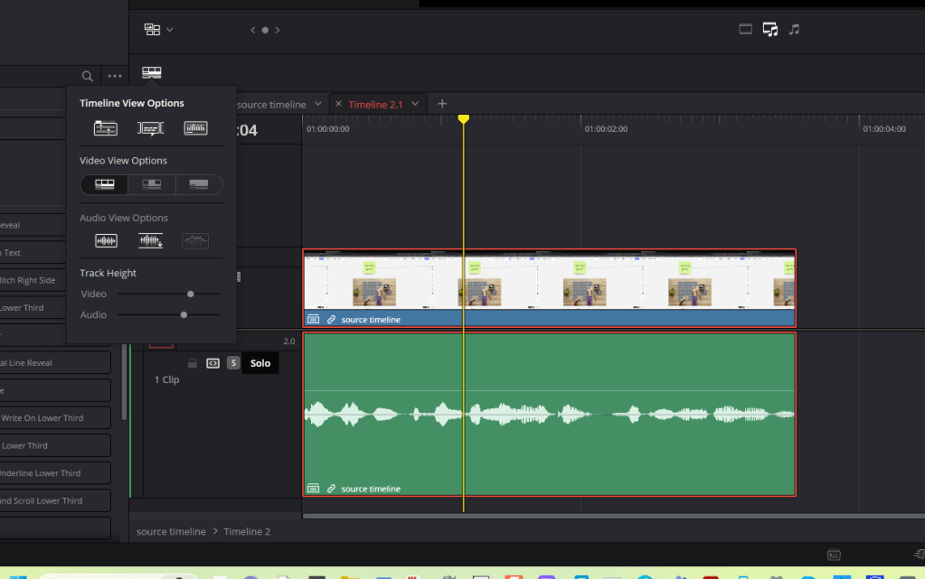Close the Timeline 2.1 tab
Viewport: 925px width, 579px height.
point(338,104)
